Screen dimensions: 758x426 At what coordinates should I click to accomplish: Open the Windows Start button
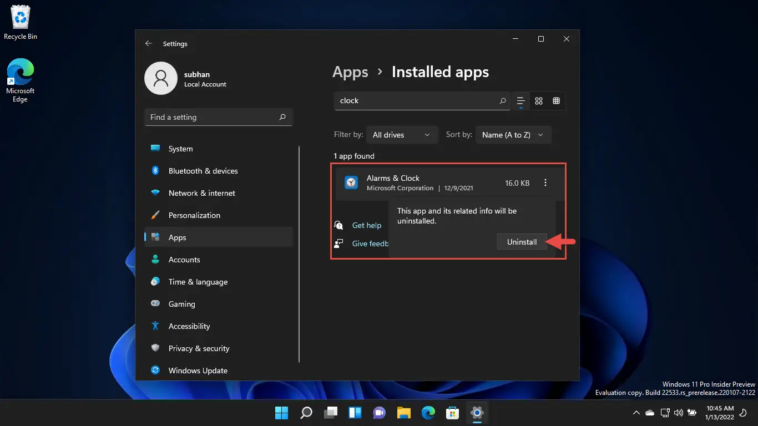(x=282, y=413)
